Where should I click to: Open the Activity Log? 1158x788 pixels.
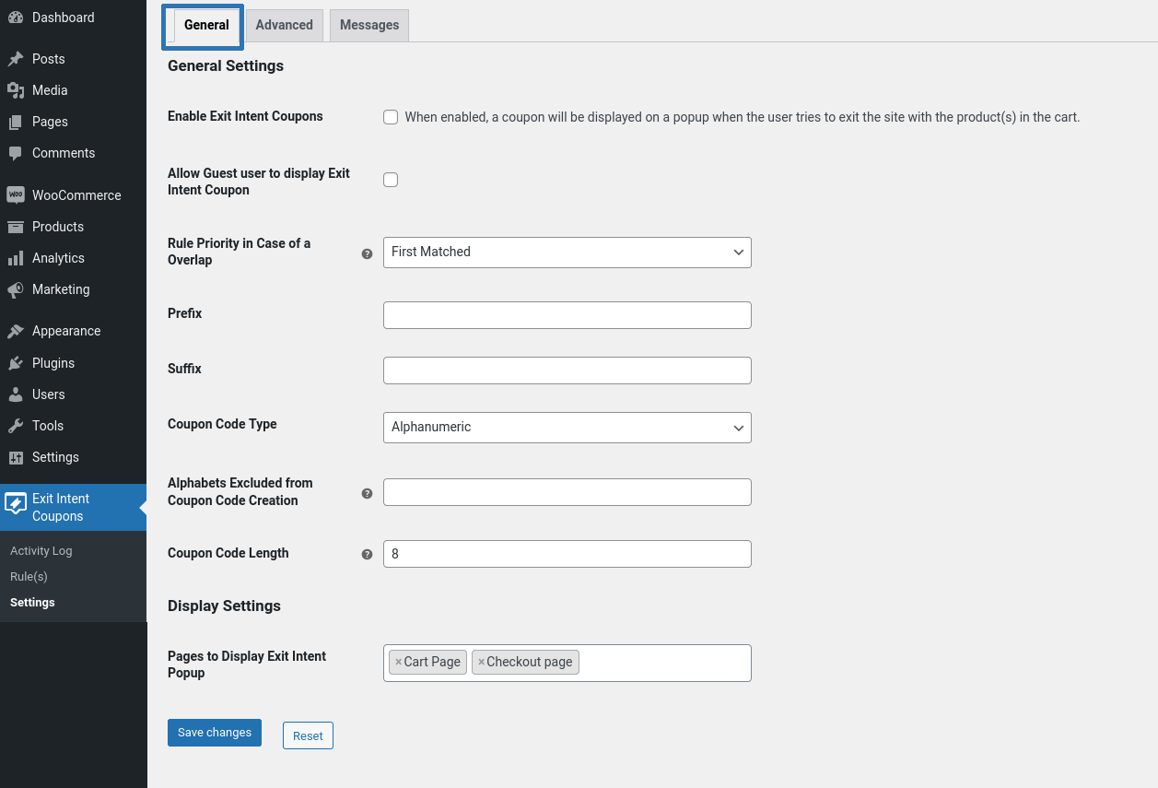(x=41, y=550)
